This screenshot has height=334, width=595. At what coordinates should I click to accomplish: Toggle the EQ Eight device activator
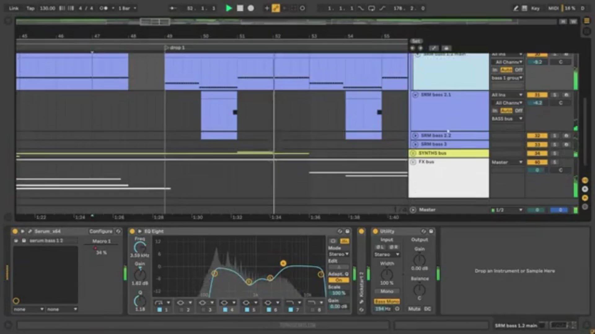pos(132,231)
